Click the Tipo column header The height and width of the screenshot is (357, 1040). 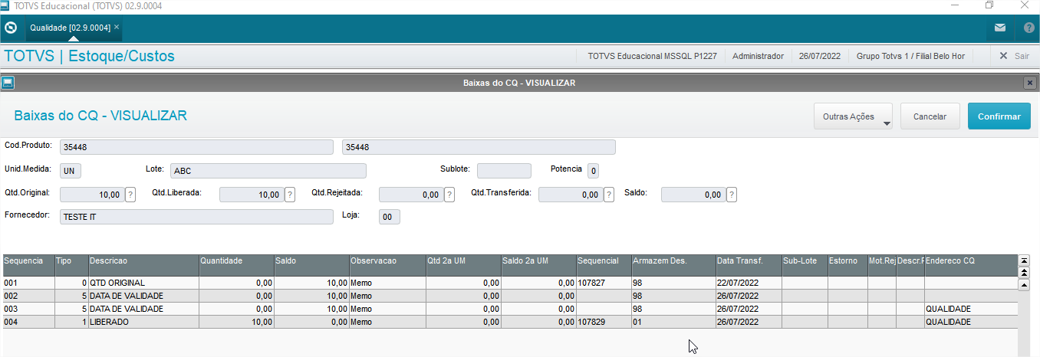(x=71, y=265)
